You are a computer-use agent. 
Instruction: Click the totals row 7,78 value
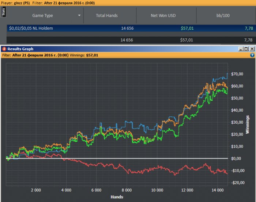click(x=248, y=40)
